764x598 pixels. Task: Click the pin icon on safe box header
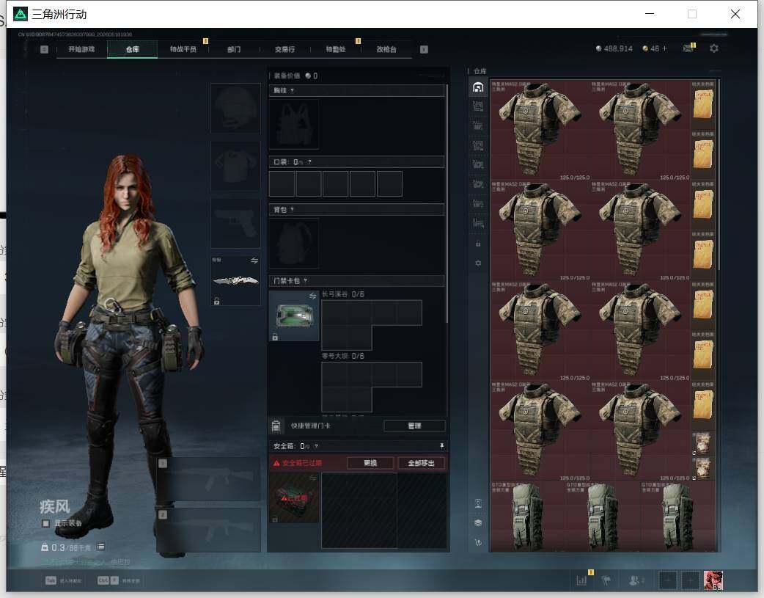[x=442, y=446]
